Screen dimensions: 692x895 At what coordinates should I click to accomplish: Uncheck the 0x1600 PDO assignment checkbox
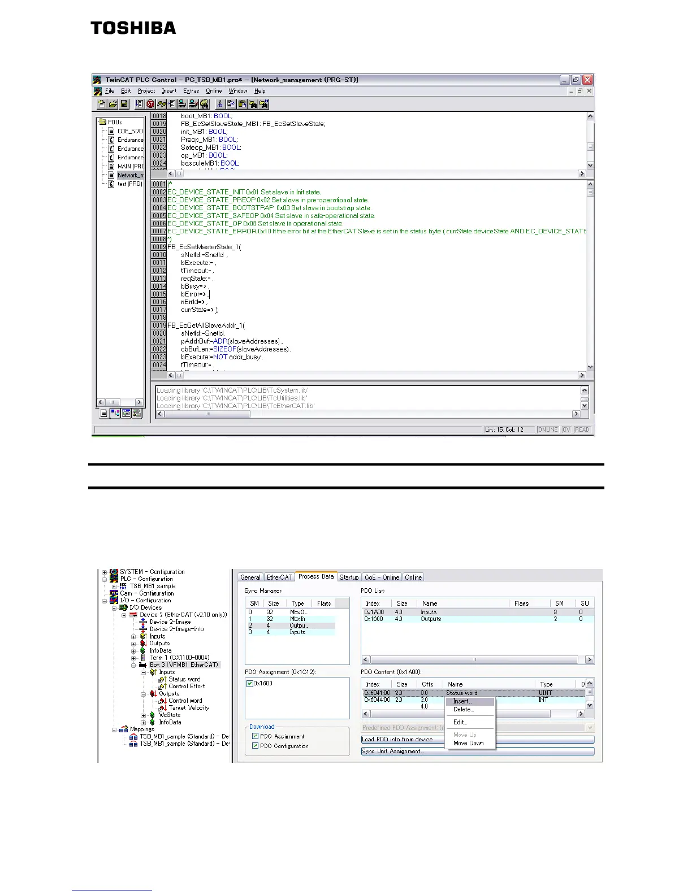point(250,684)
